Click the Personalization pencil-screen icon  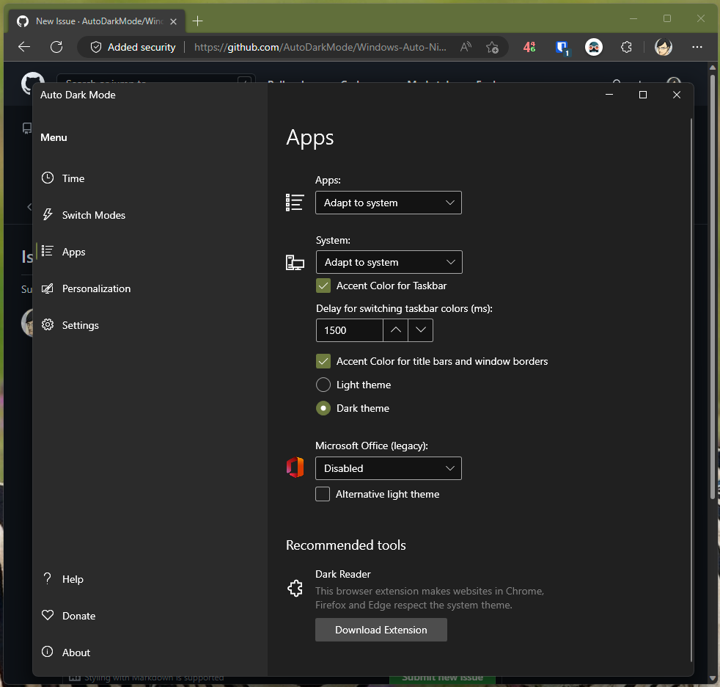coord(48,288)
